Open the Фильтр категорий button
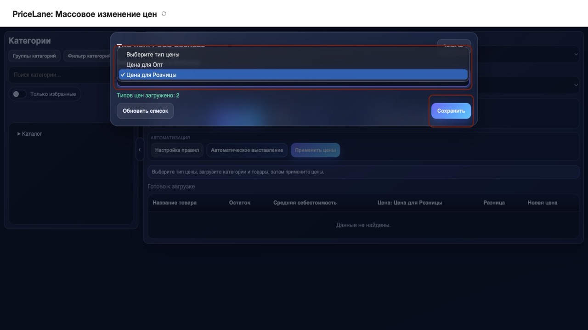588x330 pixels. tap(88, 56)
